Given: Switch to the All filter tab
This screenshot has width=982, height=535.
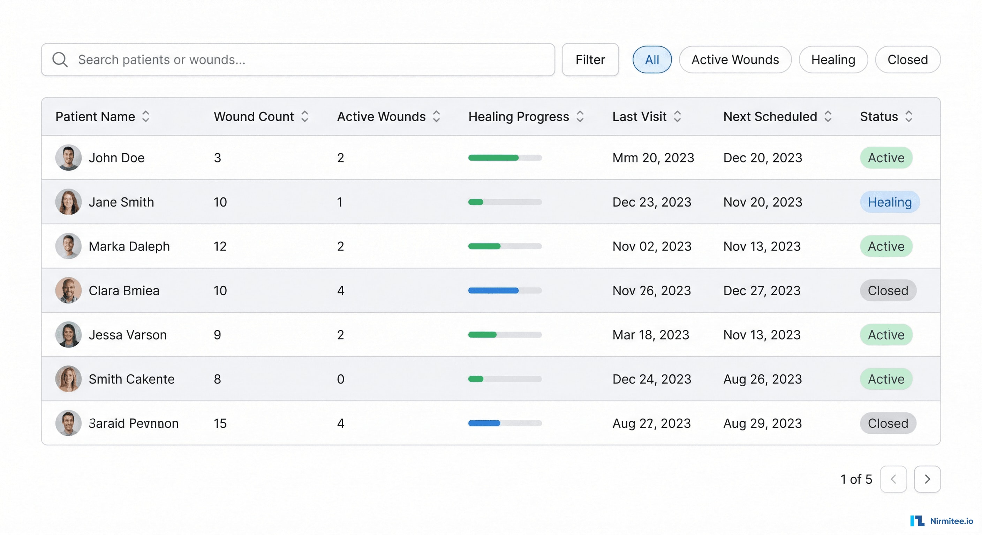Looking at the screenshot, I should click(652, 60).
